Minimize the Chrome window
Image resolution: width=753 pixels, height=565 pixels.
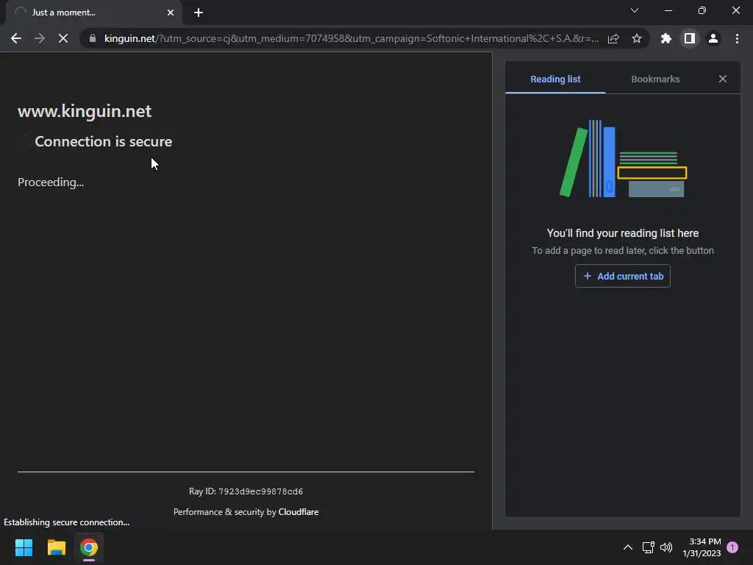pos(668,10)
